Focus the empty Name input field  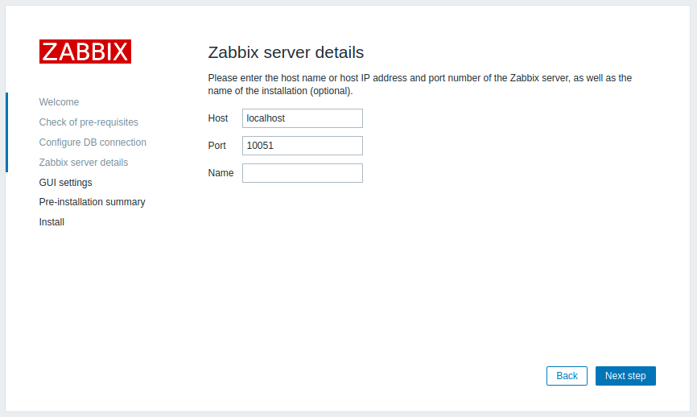[303, 173]
